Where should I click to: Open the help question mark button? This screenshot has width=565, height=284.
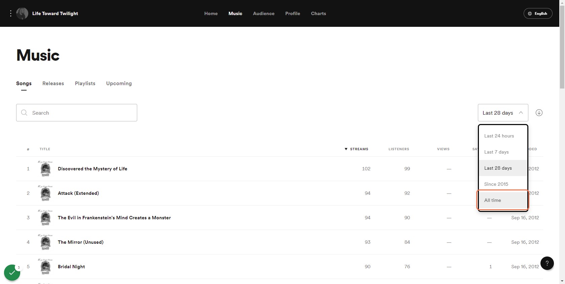click(547, 263)
